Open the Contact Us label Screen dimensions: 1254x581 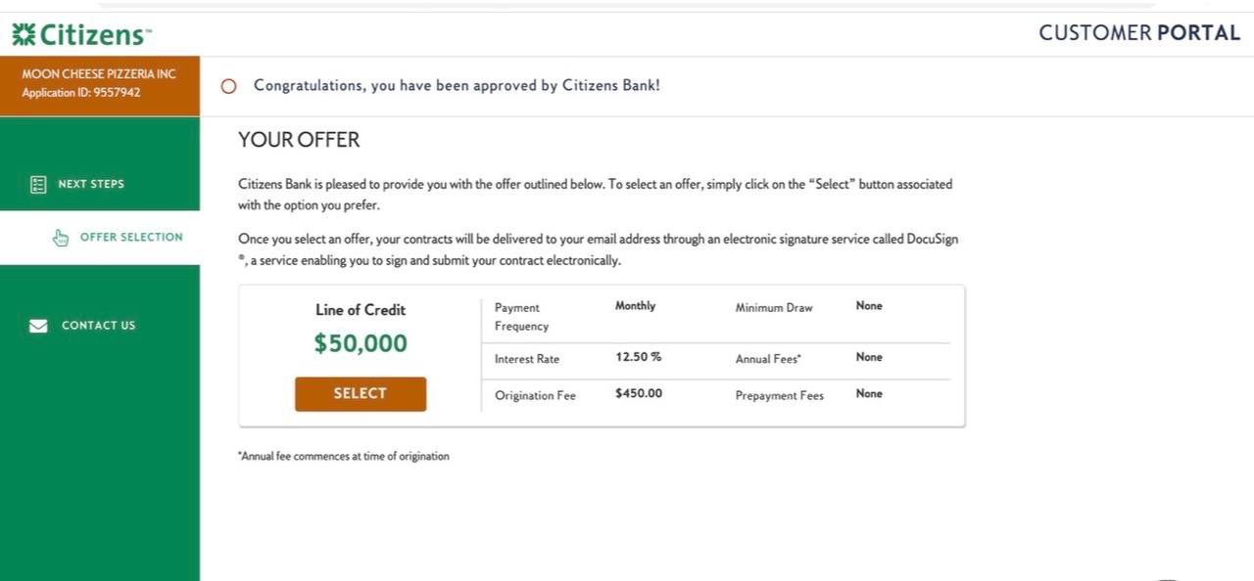98,326
